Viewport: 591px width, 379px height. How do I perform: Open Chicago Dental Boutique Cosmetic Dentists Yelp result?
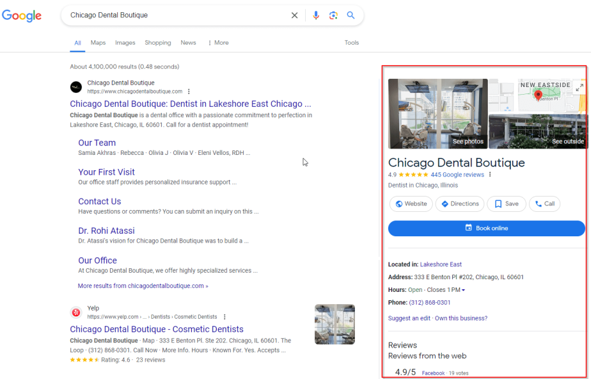(x=157, y=329)
